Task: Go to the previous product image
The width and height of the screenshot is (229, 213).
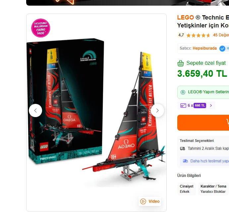Action: 35,110
